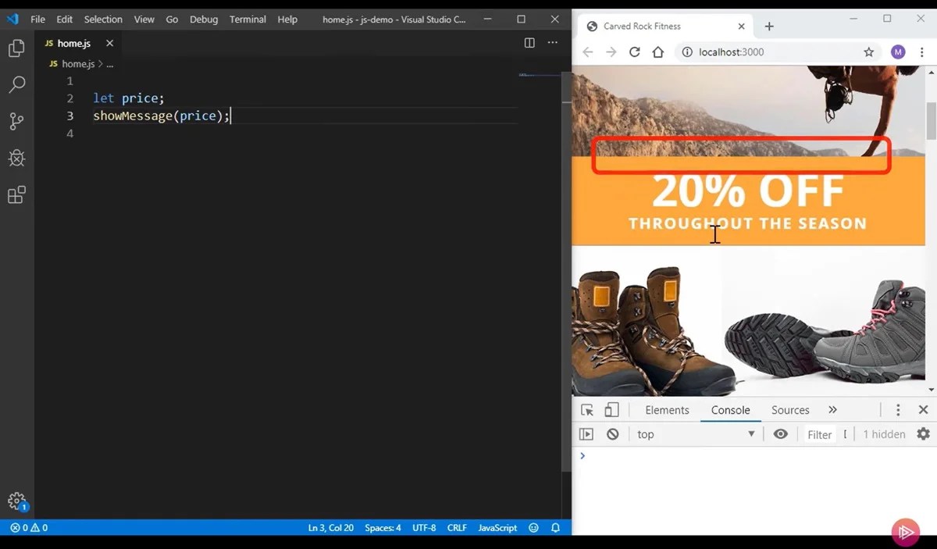The image size is (937, 549).
Task: Switch to the Elements tab in DevTools
Action: click(666, 409)
